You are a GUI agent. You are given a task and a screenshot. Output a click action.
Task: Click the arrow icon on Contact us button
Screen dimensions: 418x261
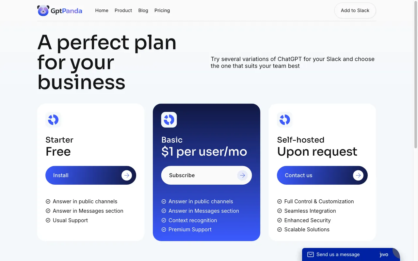point(358,175)
